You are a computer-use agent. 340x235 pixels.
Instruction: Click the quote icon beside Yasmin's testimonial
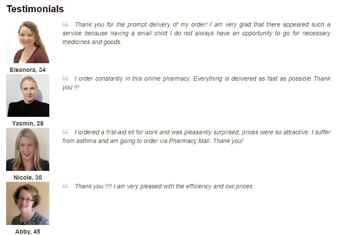(65, 78)
